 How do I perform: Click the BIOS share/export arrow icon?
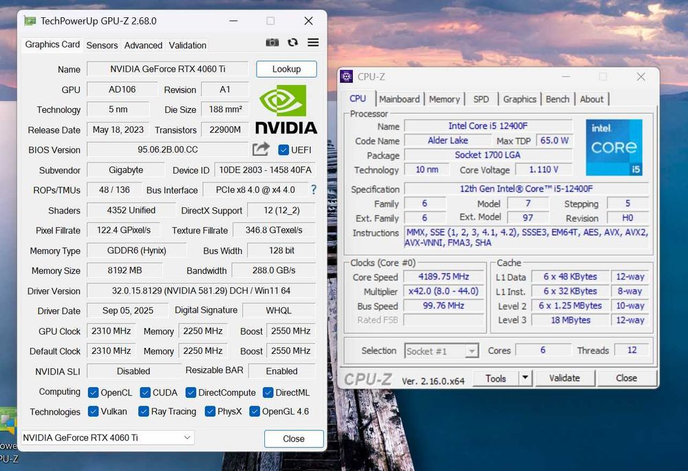(x=261, y=149)
